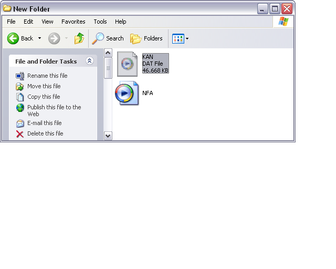The height and width of the screenshot is (269, 336).
Task: Open the Help menu
Action: pos(120,22)
